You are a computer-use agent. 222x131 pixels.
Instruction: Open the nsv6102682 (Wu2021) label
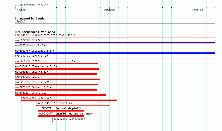click(29, 40)
